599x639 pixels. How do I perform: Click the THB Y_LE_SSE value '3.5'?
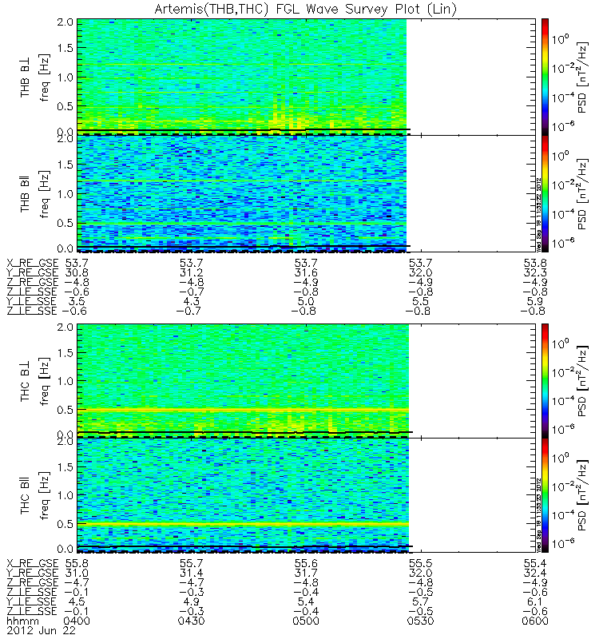[x=77, y=301]
